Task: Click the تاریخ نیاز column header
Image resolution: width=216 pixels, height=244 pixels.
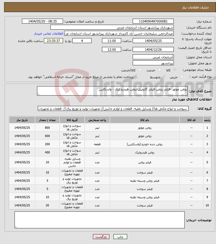Action: click(22, 120)
